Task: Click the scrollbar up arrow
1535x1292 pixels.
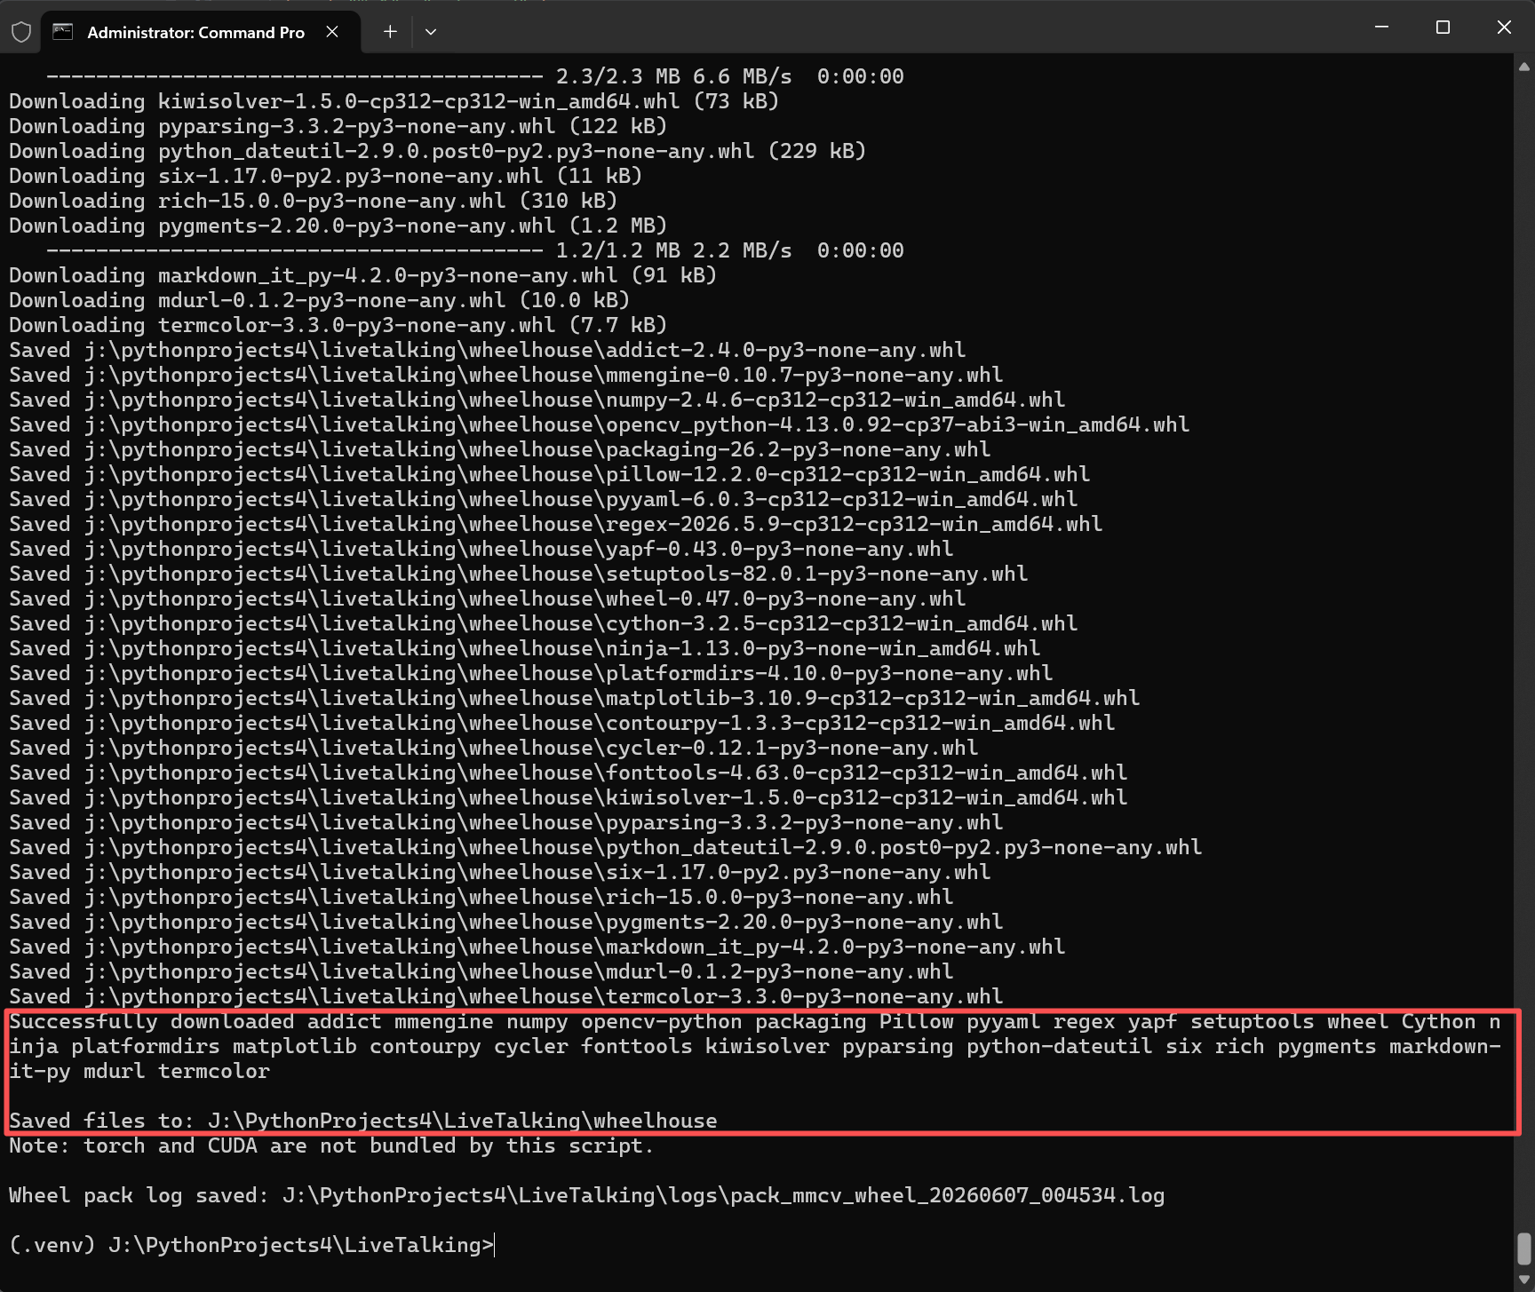Action: tap(1524, 67)
